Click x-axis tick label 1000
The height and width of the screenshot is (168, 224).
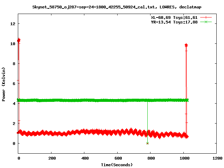[x=184, y=158]
